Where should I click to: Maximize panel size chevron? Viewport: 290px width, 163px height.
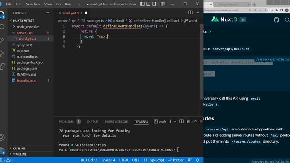tap(195, 121)
